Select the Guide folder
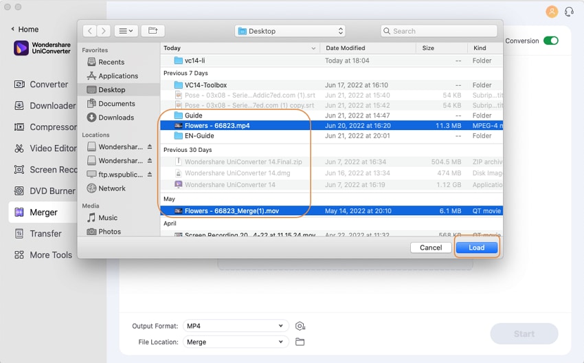Viewport: 584px width, 363px height. click(x=331, y=115)
